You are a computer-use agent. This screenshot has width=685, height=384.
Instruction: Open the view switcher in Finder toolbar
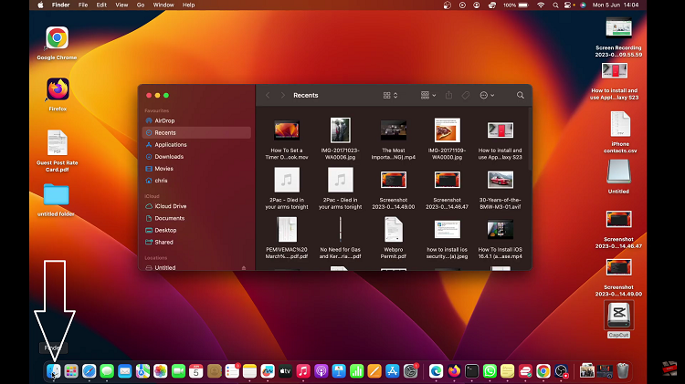pos(390,95)
